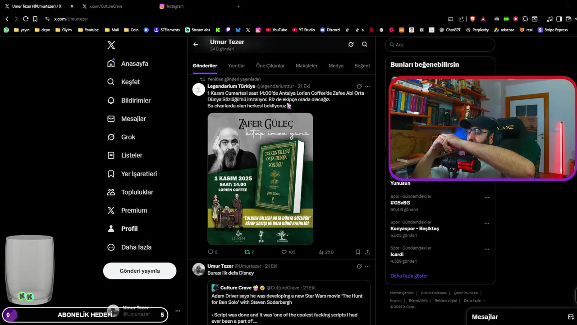577x325 pixels.
Task: Open Zafer Güleç event poster image
Action: [x=260, y=179]
